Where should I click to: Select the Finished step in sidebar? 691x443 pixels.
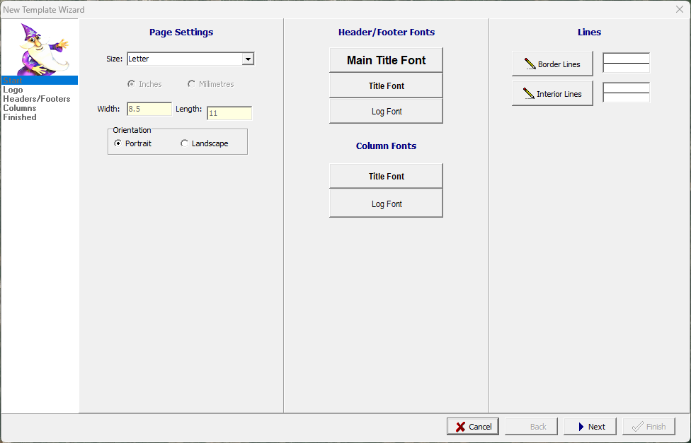click(19, 117)
